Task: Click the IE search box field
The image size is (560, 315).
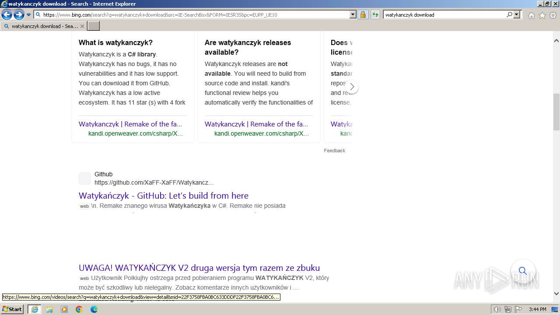Action: [x=444, y=14]
